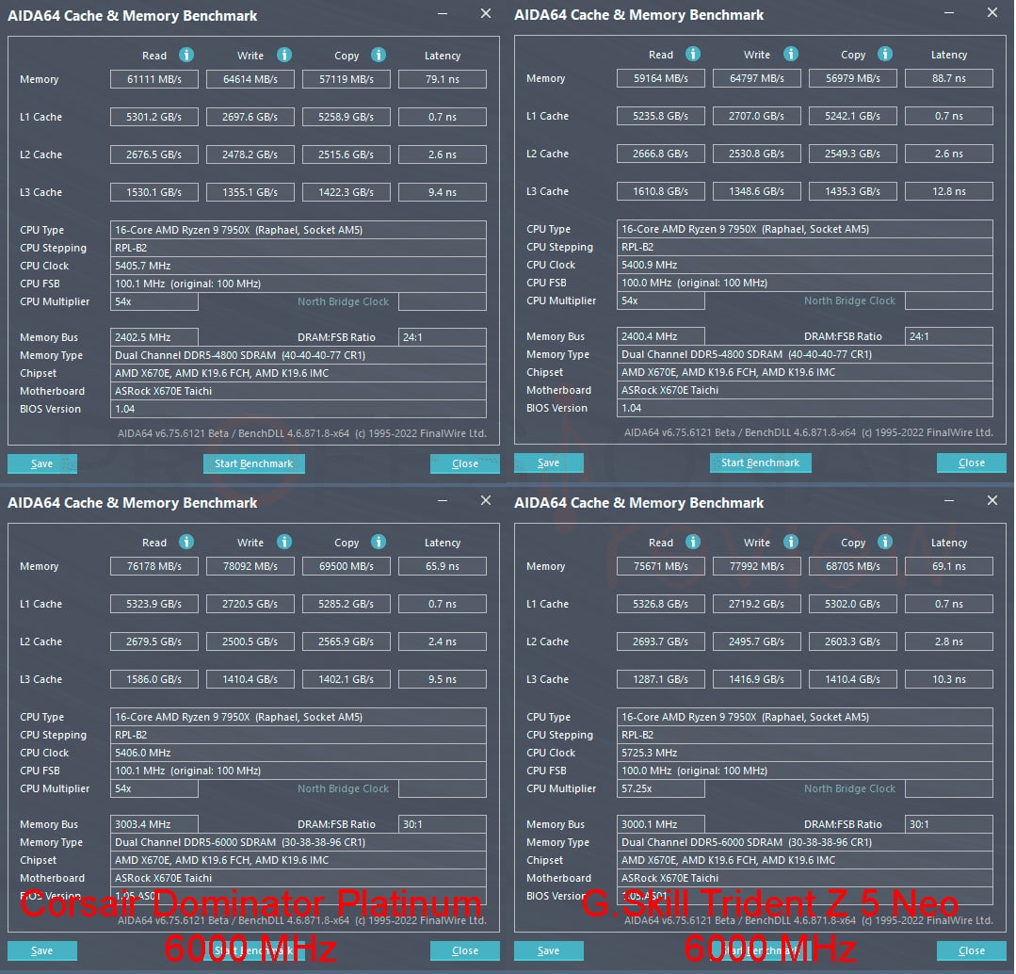Viewport: 1016px width, 974px height.
Task: Open Read info icon in G.Skill Trident window
Action: [x=693, y=542]
